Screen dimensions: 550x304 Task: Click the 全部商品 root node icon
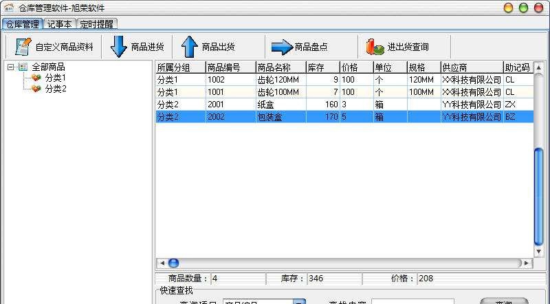coord(23,67)
